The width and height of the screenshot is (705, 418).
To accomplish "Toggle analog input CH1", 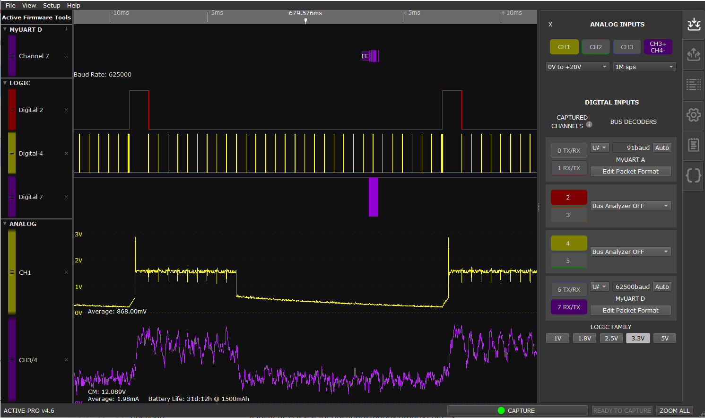I will (564, 47).
